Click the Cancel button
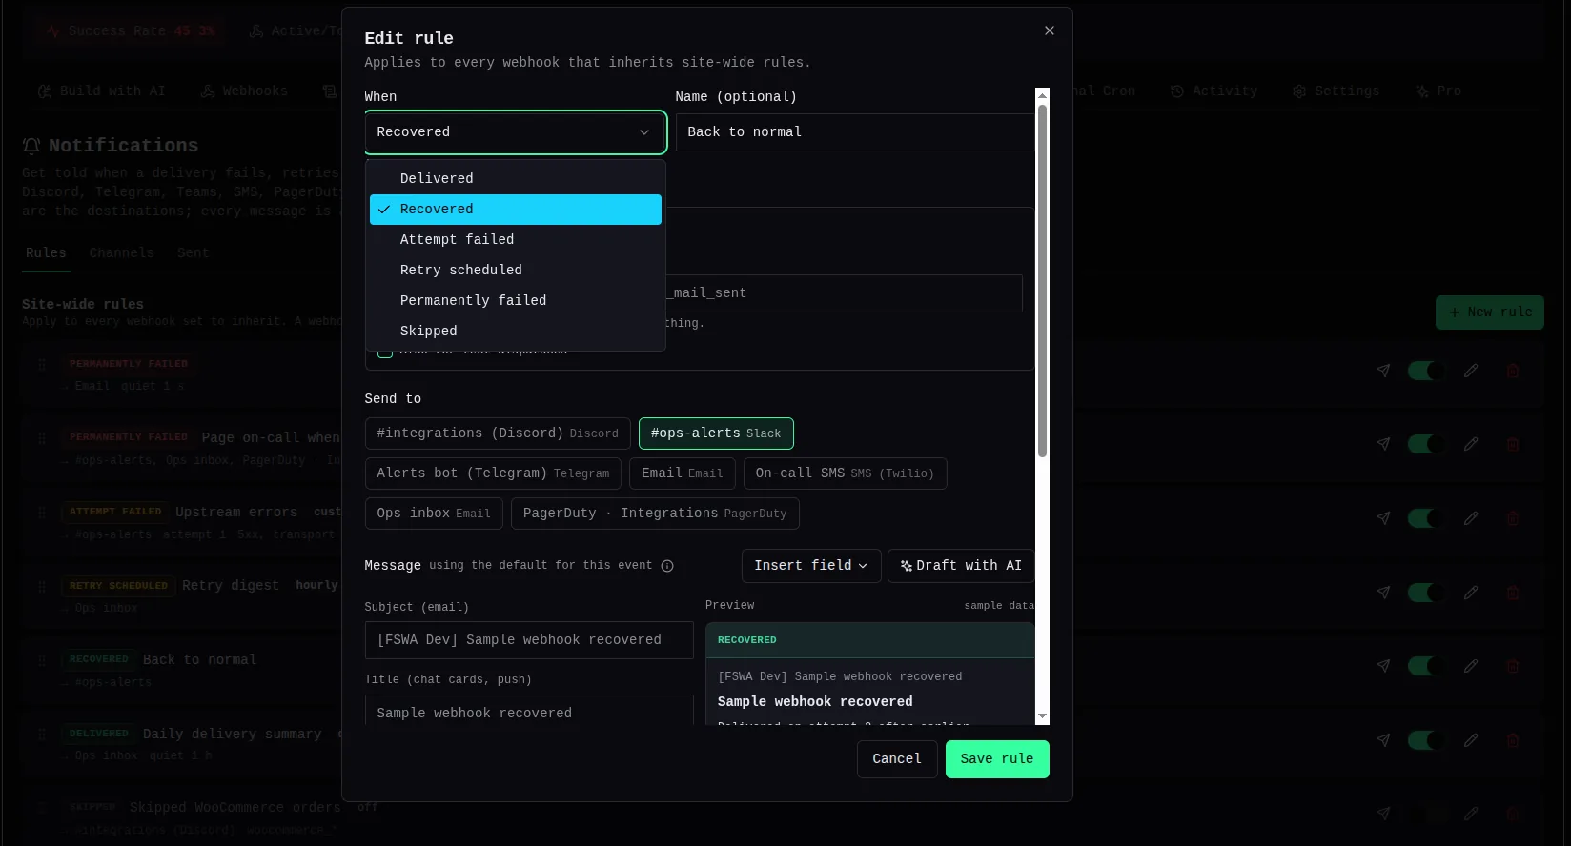The image size is (1571, 846). [897, 759]
